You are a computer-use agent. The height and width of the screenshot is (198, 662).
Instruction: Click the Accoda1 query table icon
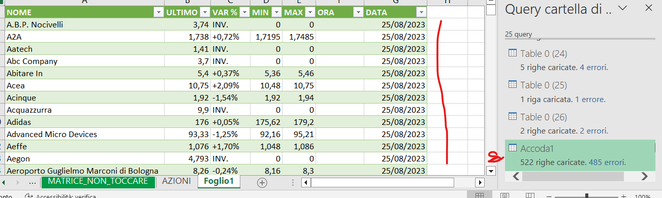click(x=512, y=148)
